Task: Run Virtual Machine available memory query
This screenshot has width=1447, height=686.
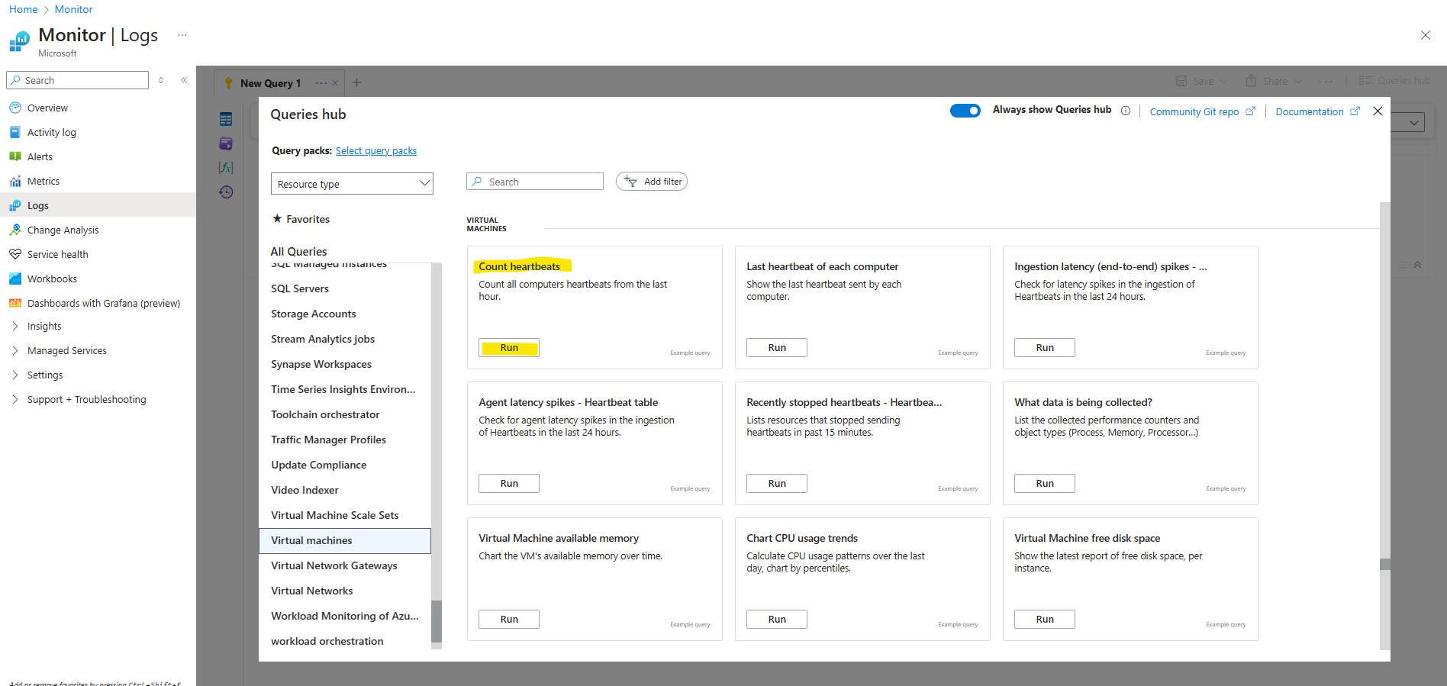Action: click(x=509, y=619)
